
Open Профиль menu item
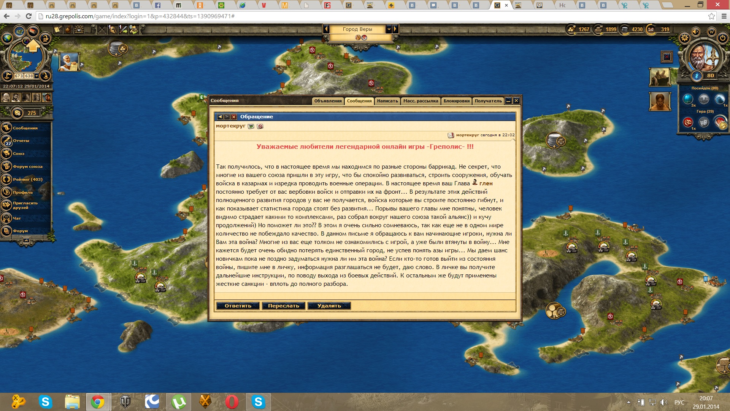pyautogui.click(x=25, y=192)
